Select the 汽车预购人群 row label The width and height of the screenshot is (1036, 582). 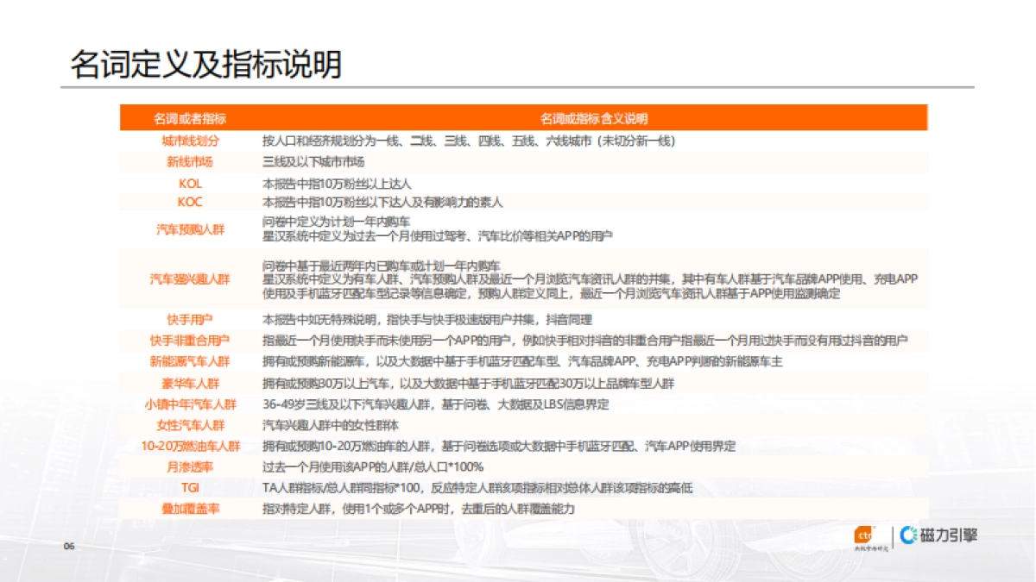[191, 231]
